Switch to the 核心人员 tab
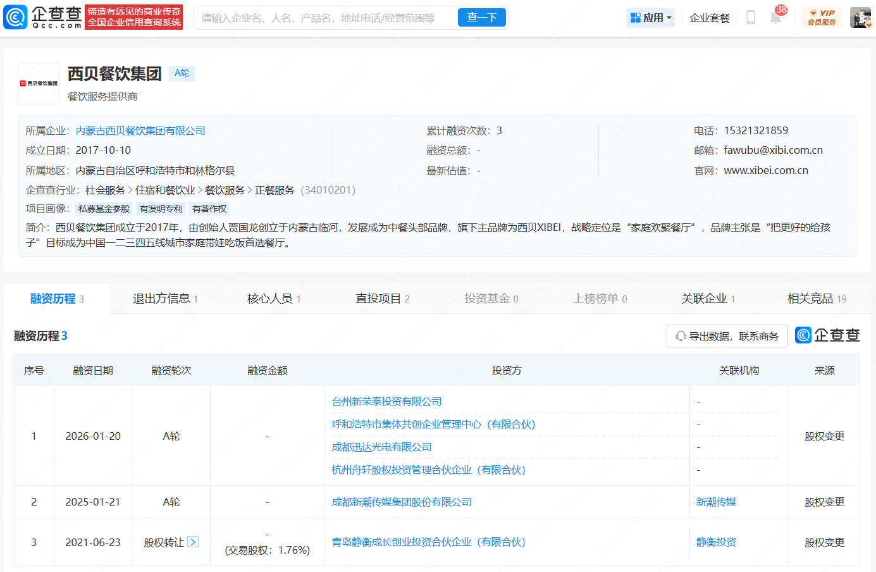This screenshot has width=876, height=572. 273,299
